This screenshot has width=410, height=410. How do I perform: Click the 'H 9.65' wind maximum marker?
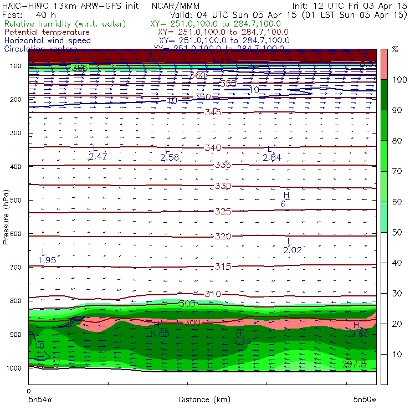coord(160,330)
